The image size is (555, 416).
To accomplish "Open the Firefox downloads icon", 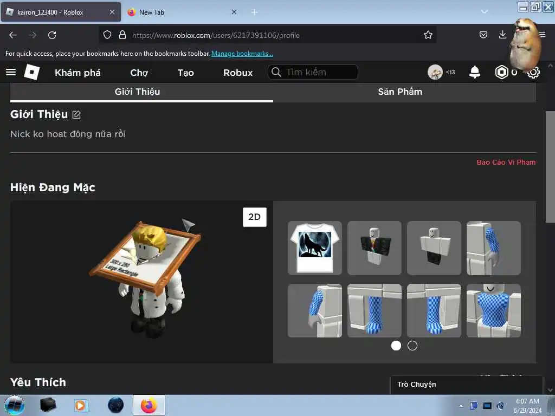I will click(502, 35).
